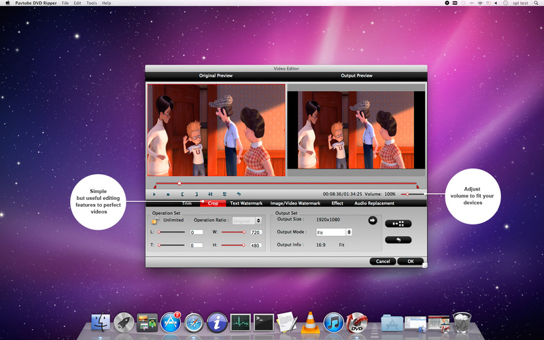Click the left trim marker on the timeline
544x340 pixels.
[x=155, y=186]
